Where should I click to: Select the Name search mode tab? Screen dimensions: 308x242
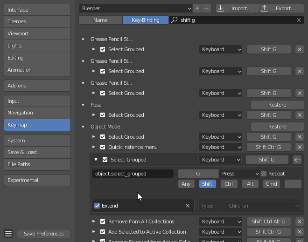coord(101,20)
